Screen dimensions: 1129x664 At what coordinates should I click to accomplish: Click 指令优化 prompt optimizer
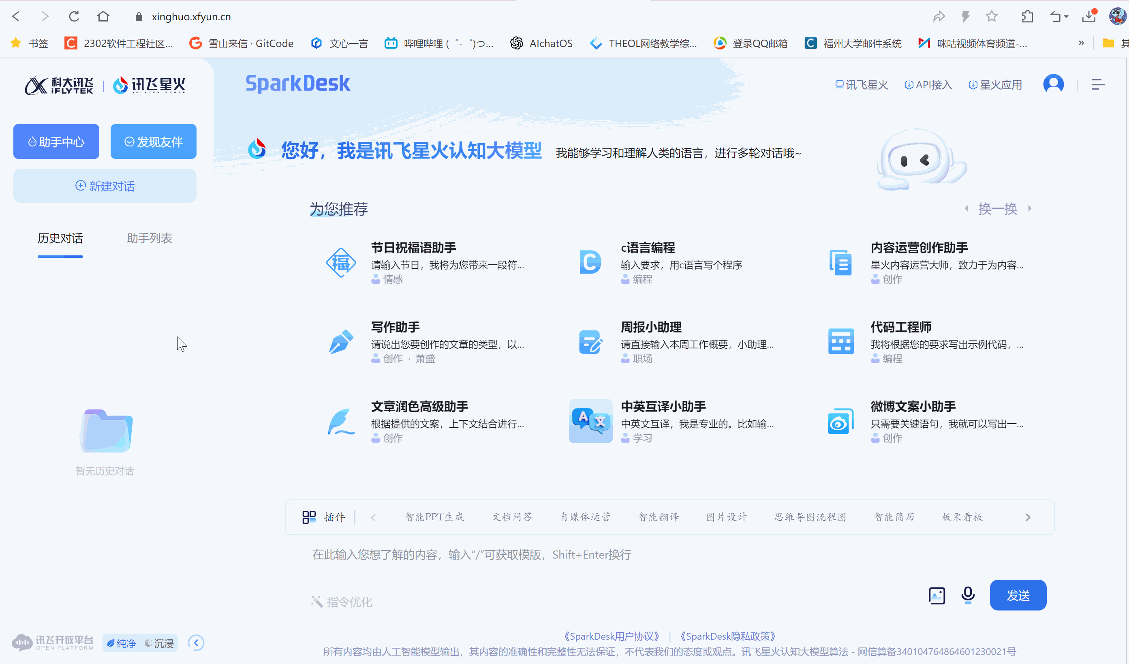click(342, 602)
